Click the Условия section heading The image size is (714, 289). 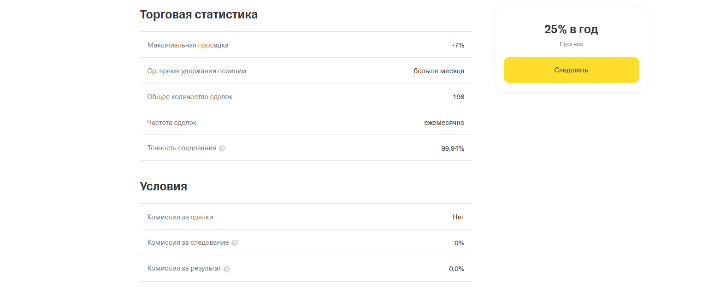pos(164,187)
